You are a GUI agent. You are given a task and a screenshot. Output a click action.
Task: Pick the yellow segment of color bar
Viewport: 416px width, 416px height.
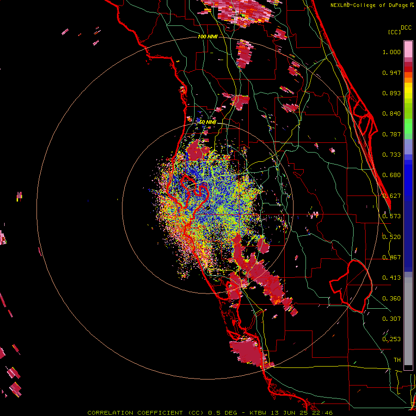click(x=408, y=91)
